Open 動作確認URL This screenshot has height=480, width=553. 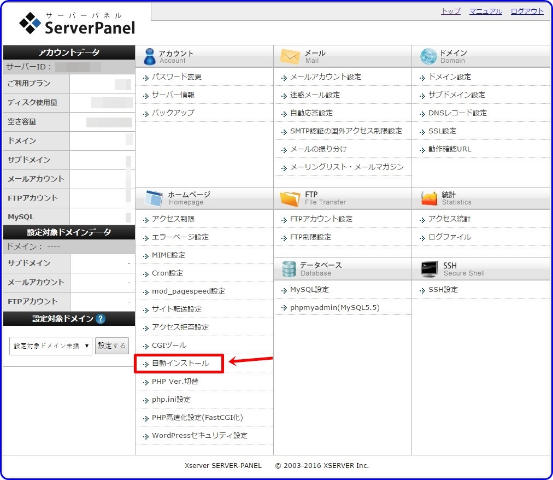point(449,149)
